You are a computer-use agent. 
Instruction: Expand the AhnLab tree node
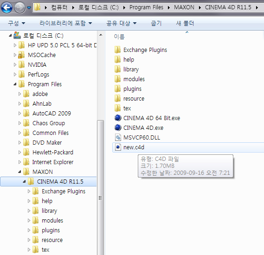click(x=19, y=103)
